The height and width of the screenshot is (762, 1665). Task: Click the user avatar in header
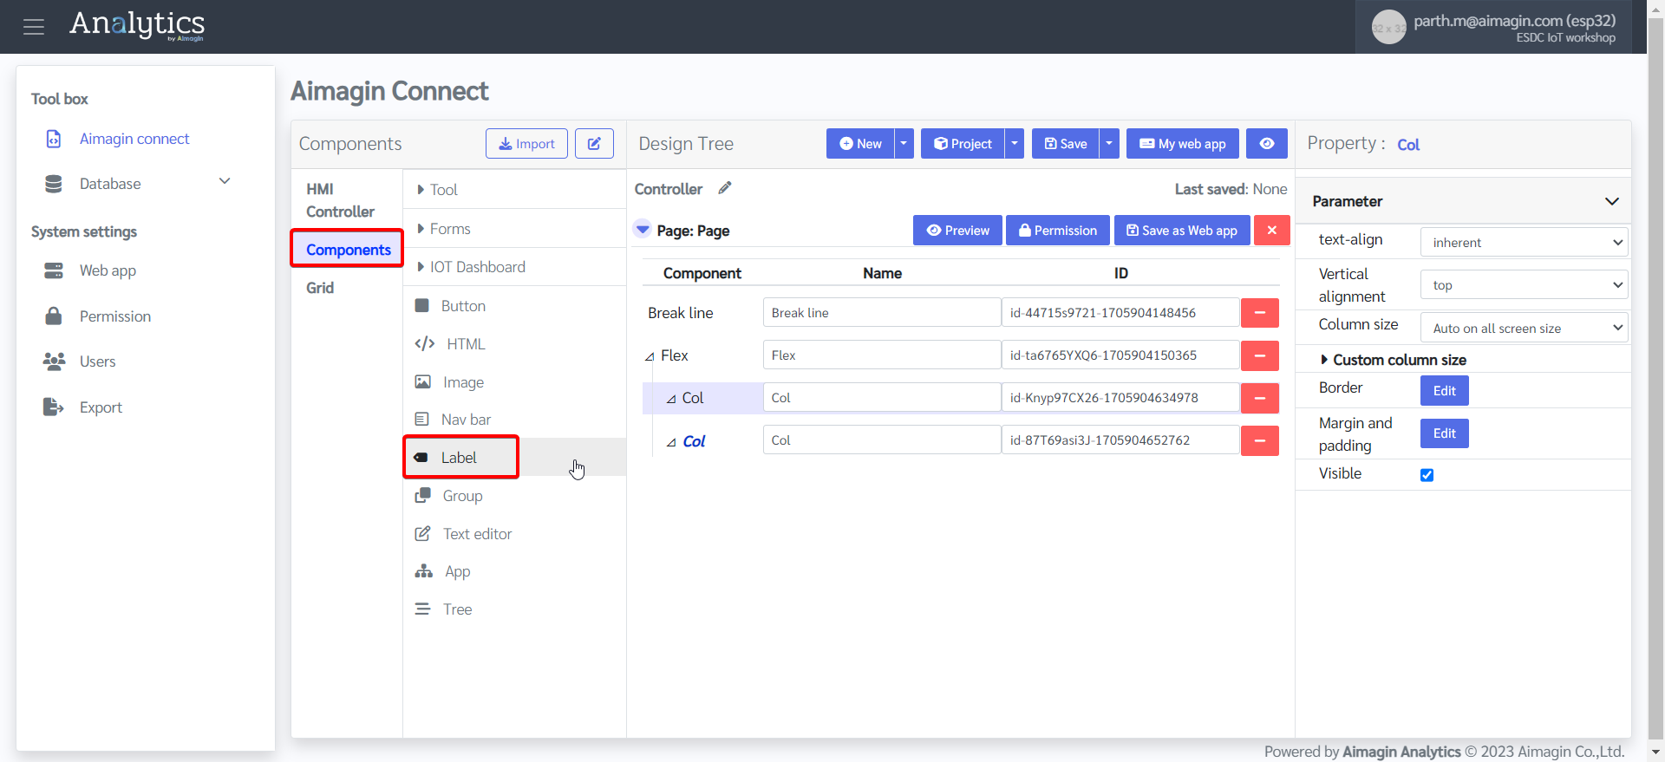point(1388,27)
